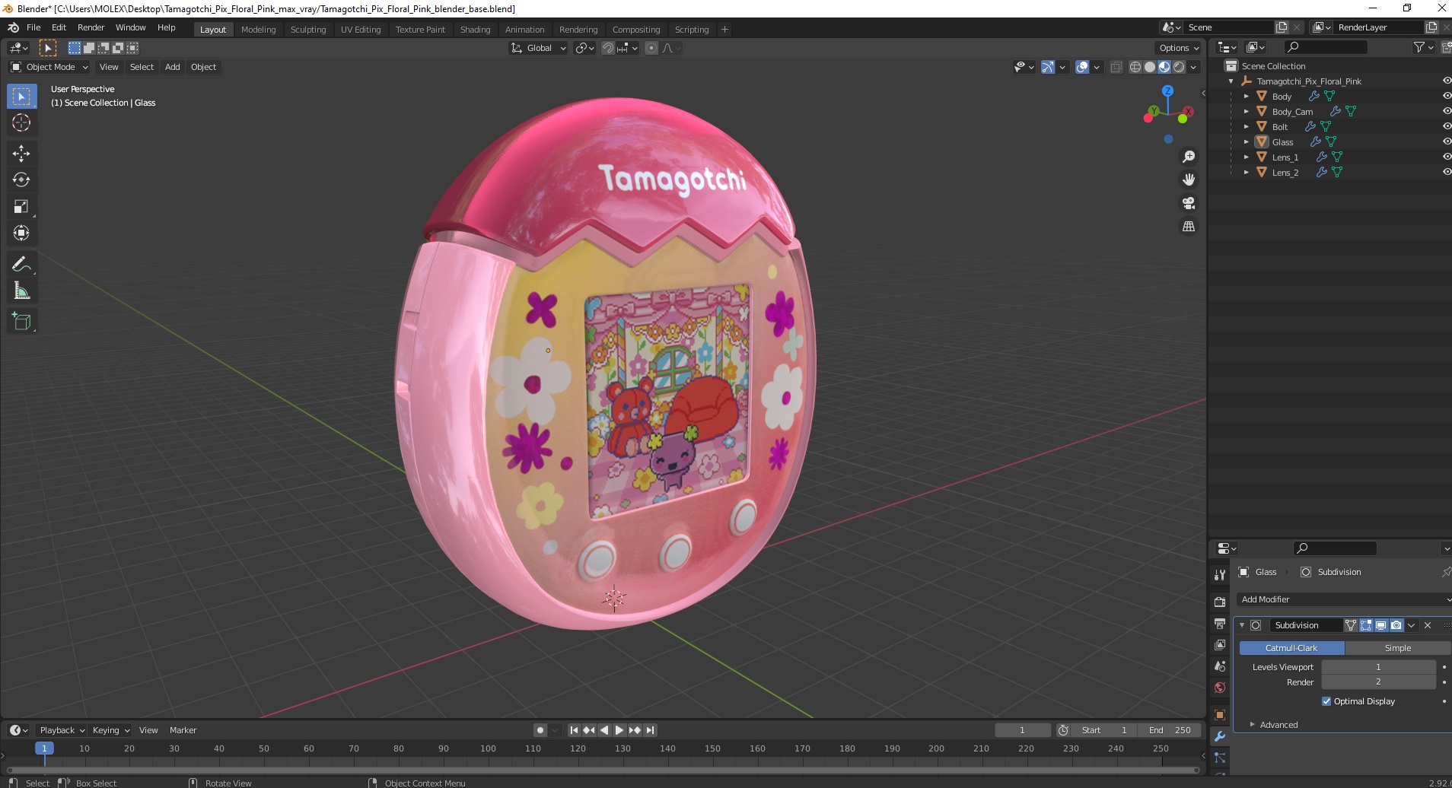
Task: Open Tool properties tab
Action: 1220,575
